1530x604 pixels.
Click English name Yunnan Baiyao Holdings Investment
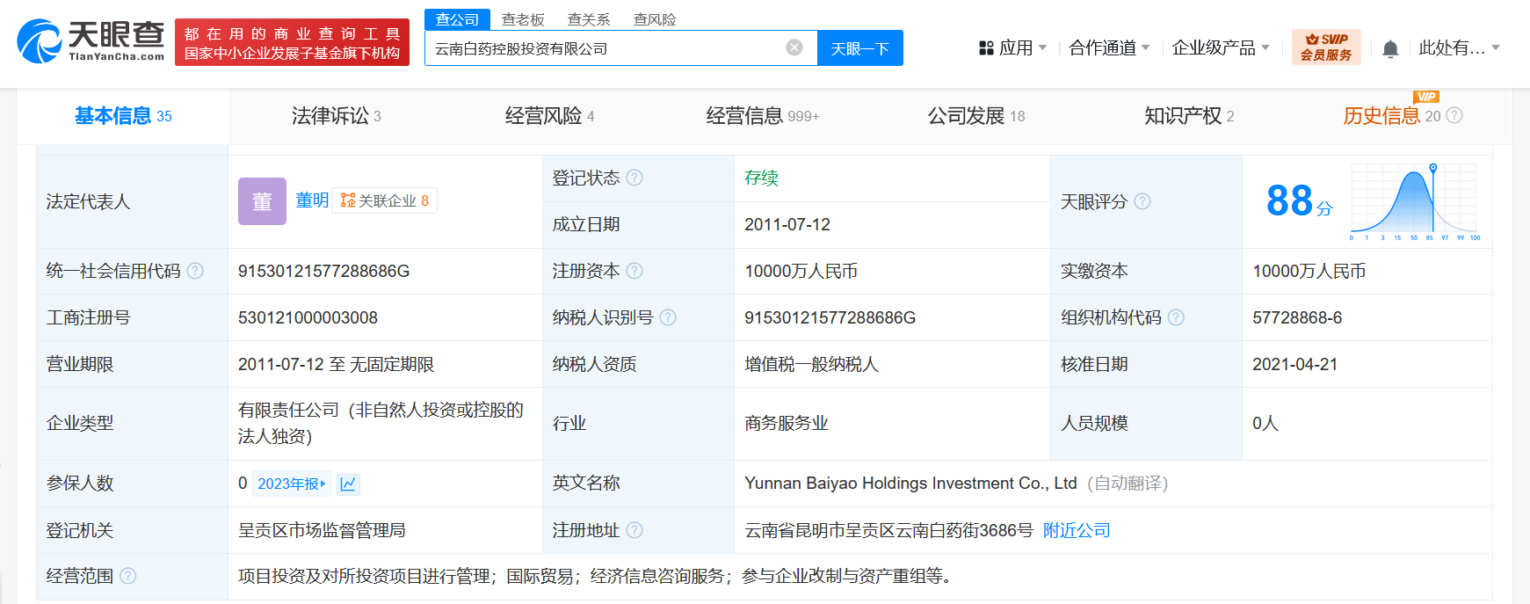[x=910, y=483]
